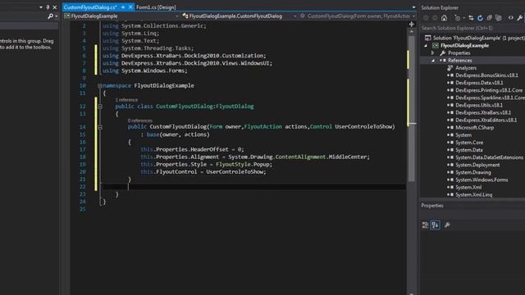Select System.Data.DataSetExtensions reference
Screen dimensions: 525x295
(x=489, y=157)
